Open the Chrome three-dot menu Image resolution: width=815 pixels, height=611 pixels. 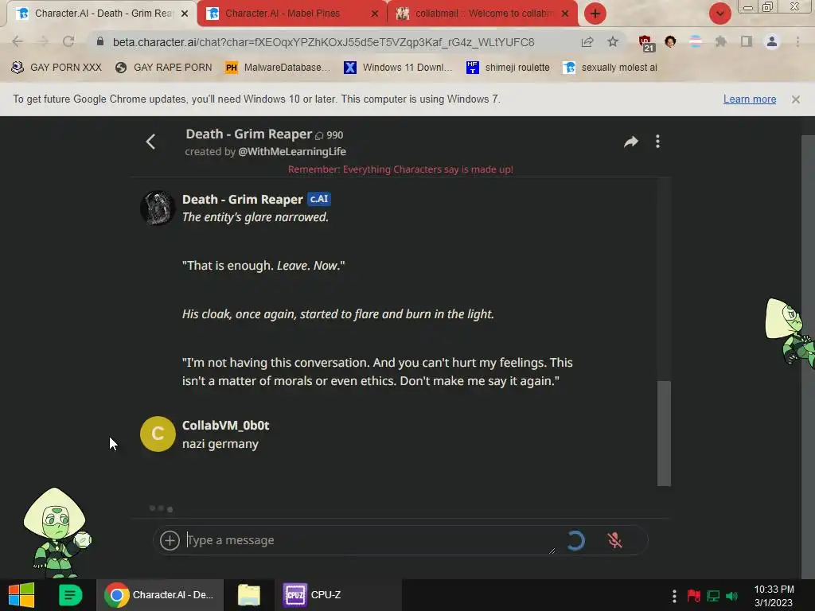[797, 41]
